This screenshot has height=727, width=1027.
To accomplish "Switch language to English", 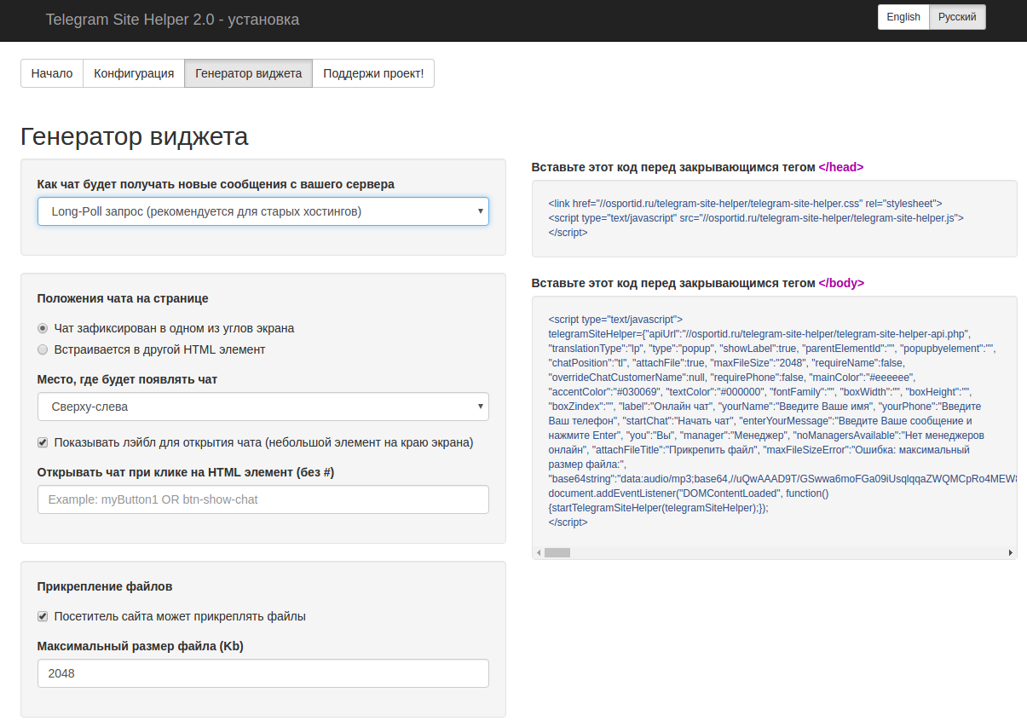I will click(x=903, y=17).
